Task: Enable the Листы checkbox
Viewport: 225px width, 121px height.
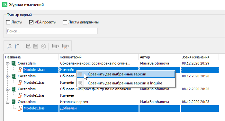Action: tap(8, 22)
